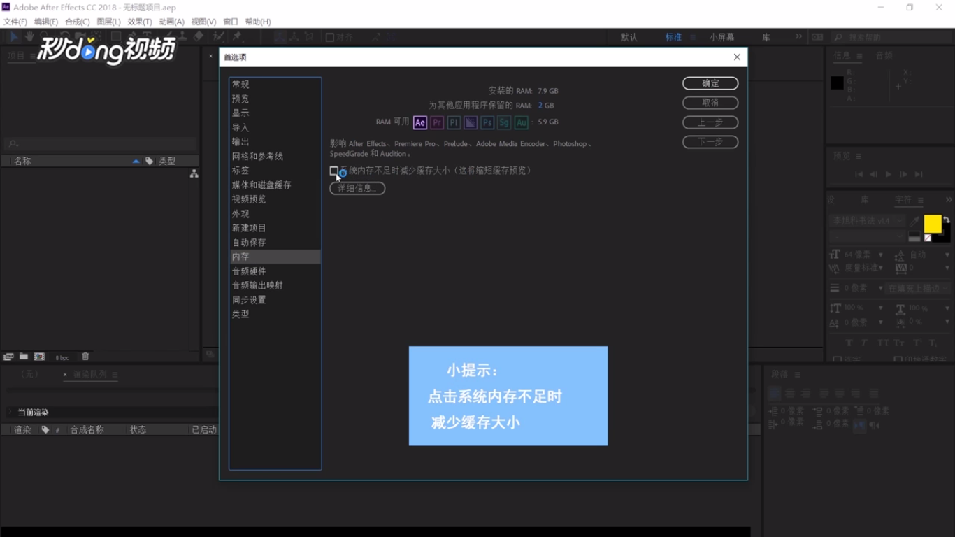Check 系统内存不足时减少缓存大小 option
Viewport: 955px width, 537px height.
pos(334,171)
